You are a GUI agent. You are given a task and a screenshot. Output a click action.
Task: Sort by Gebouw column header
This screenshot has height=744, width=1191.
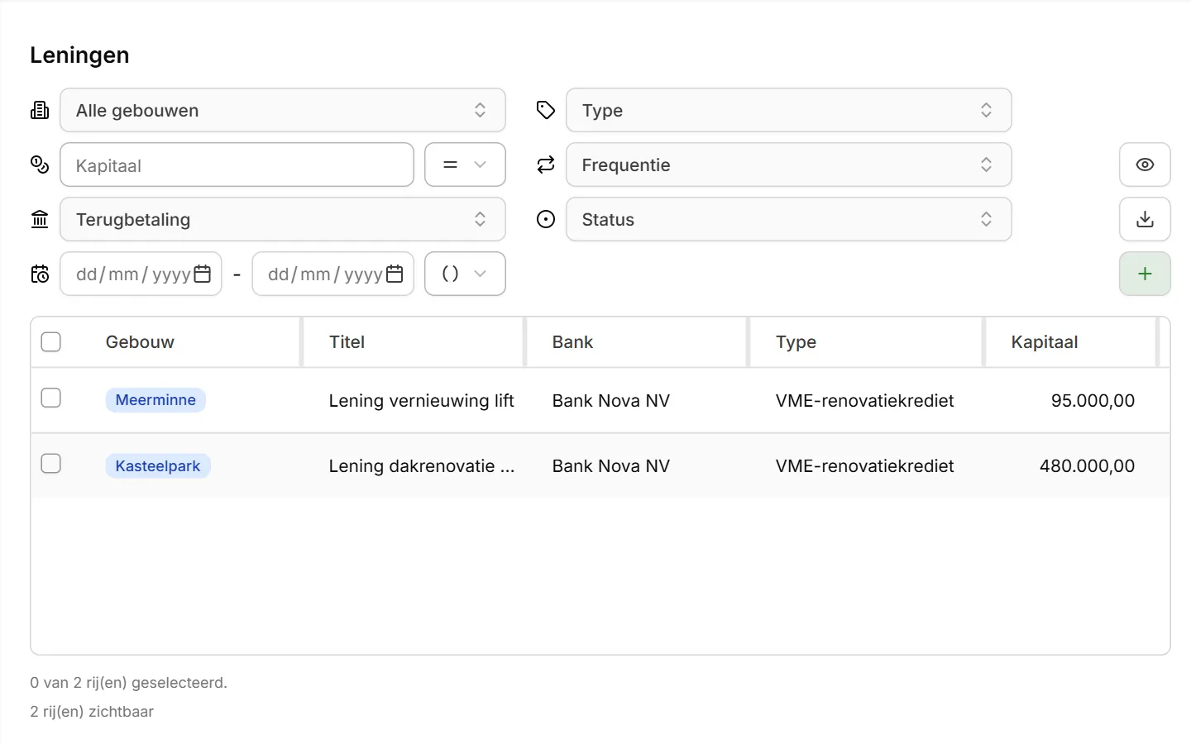point(140,342)
